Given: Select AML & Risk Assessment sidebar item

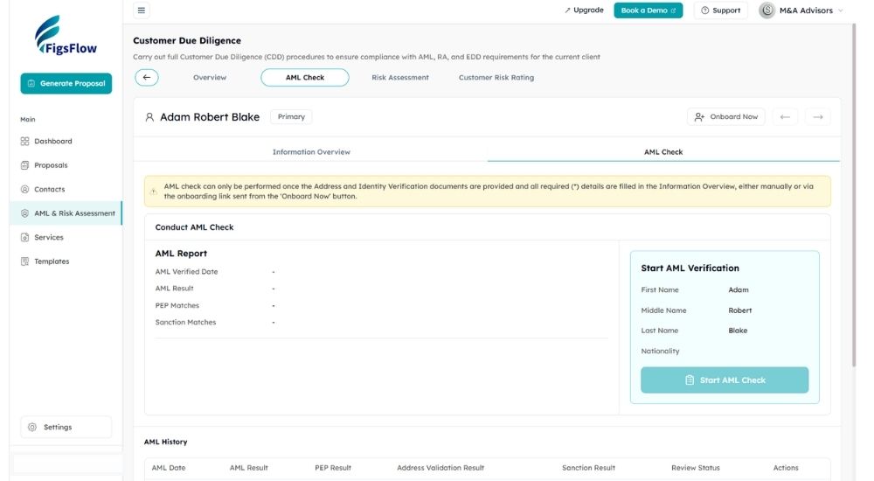Looking at the screenshot, I should tap(66, 213).
